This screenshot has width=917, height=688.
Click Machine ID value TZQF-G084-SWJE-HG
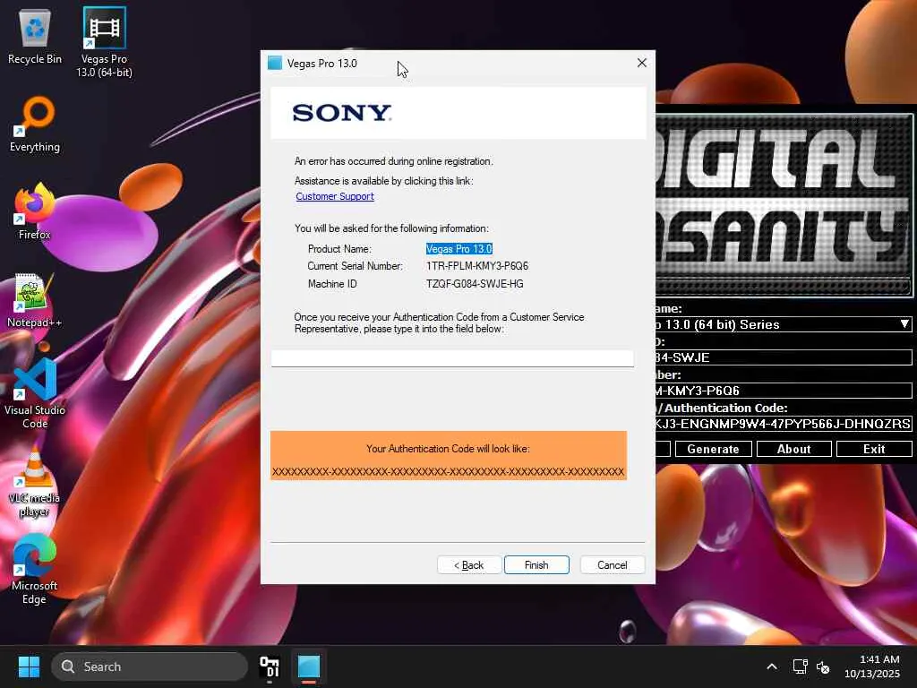coord(475,284)
